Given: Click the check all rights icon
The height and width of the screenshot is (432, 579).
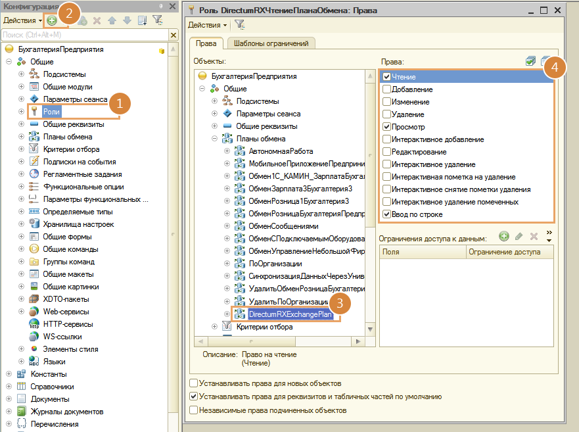Looking at the screenshot, I should (x=530, y=61).
